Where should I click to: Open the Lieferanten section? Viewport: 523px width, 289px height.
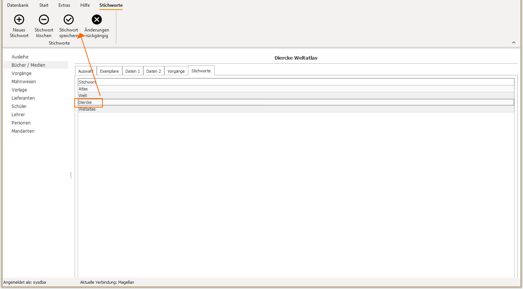(x=23, y=98)
